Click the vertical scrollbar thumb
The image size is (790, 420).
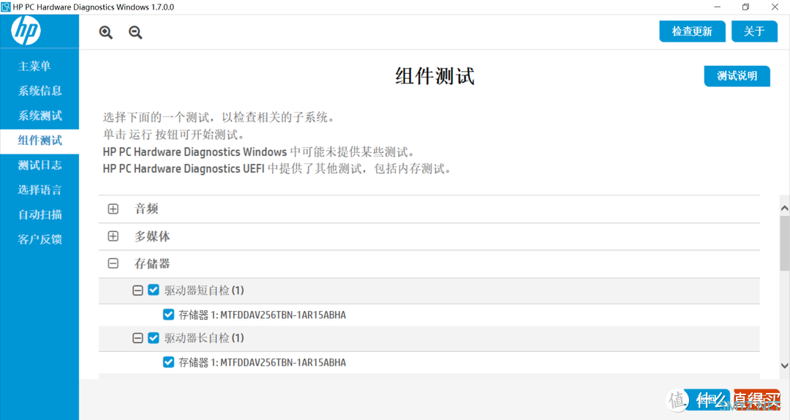click(x=784, y=243)
